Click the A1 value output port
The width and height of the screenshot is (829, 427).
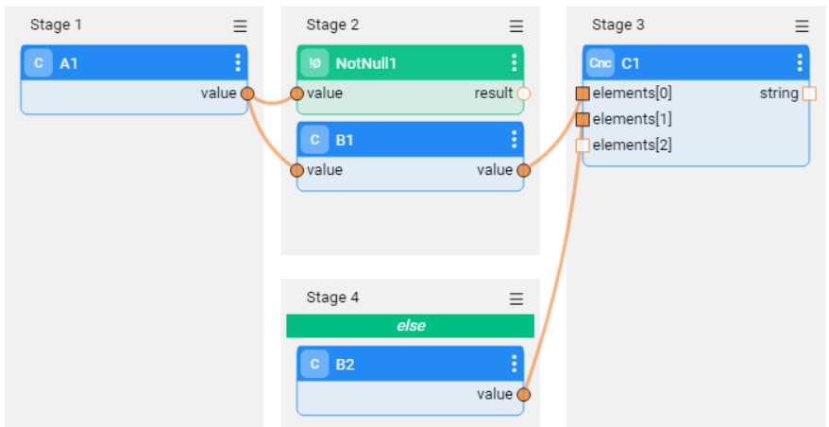247,94
